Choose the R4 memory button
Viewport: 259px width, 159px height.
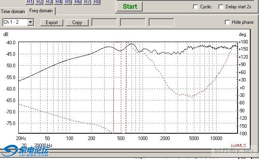[x=58, y=2]
